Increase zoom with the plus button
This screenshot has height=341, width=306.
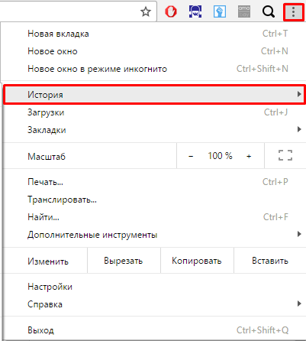point(249,156)
